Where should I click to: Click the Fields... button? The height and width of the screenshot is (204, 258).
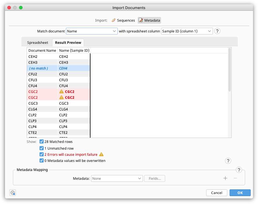pyautogui.click(x=155, y=178)
